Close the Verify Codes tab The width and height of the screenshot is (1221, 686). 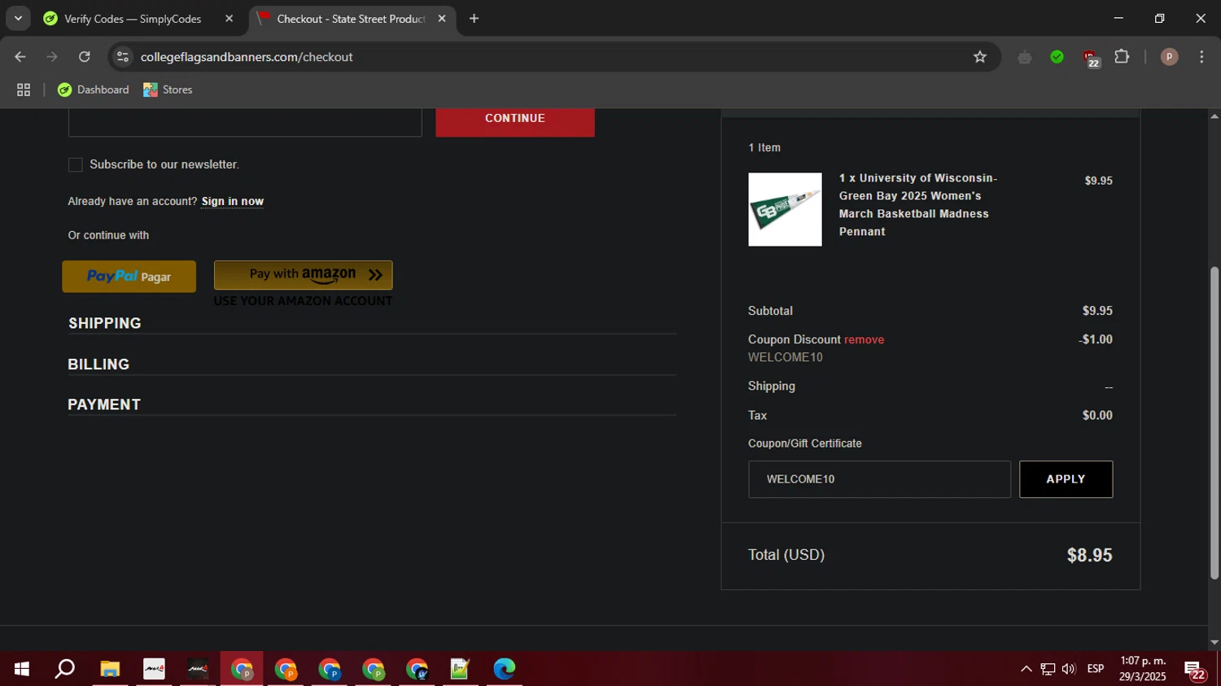229,19
